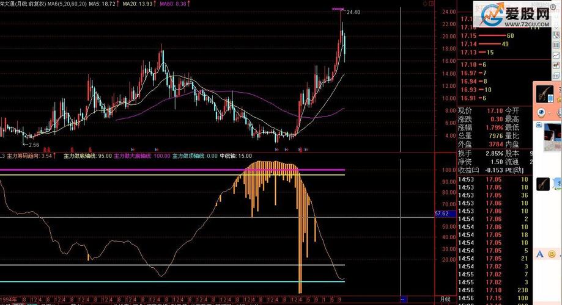Click the square window icon beside chart gear
562x305 pixels.
coord(432,4)
